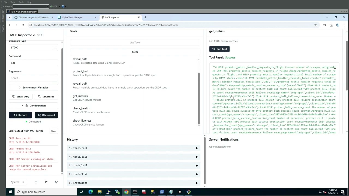Expand the Configuration section
The image size is (349, 196).
click(33, 106)
